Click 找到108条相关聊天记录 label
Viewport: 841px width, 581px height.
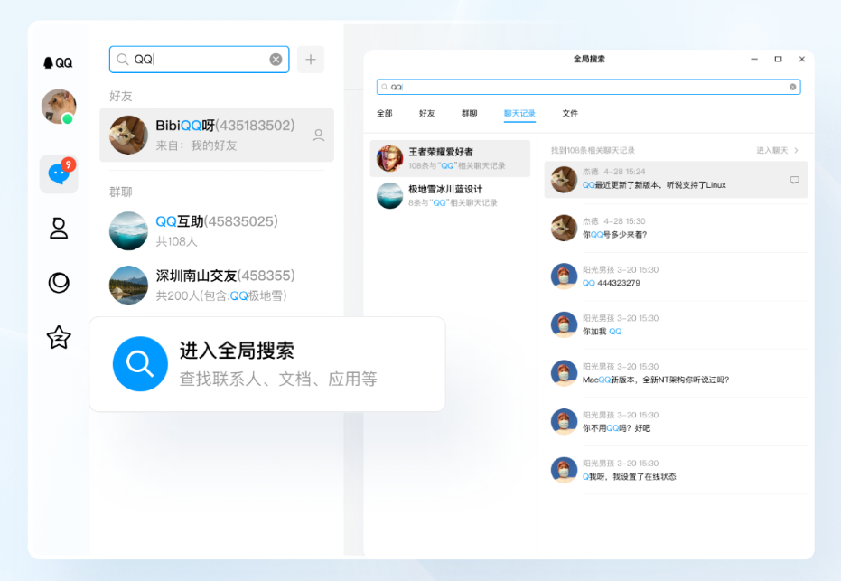click(593, 150)
